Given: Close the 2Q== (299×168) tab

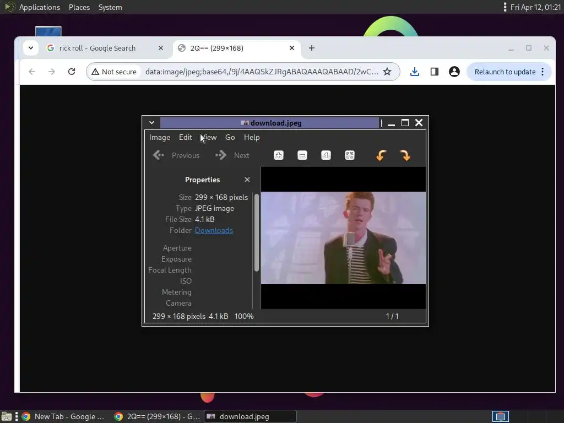Looking at the screenshot, I should pyautogui.click(x=292, y=48).
